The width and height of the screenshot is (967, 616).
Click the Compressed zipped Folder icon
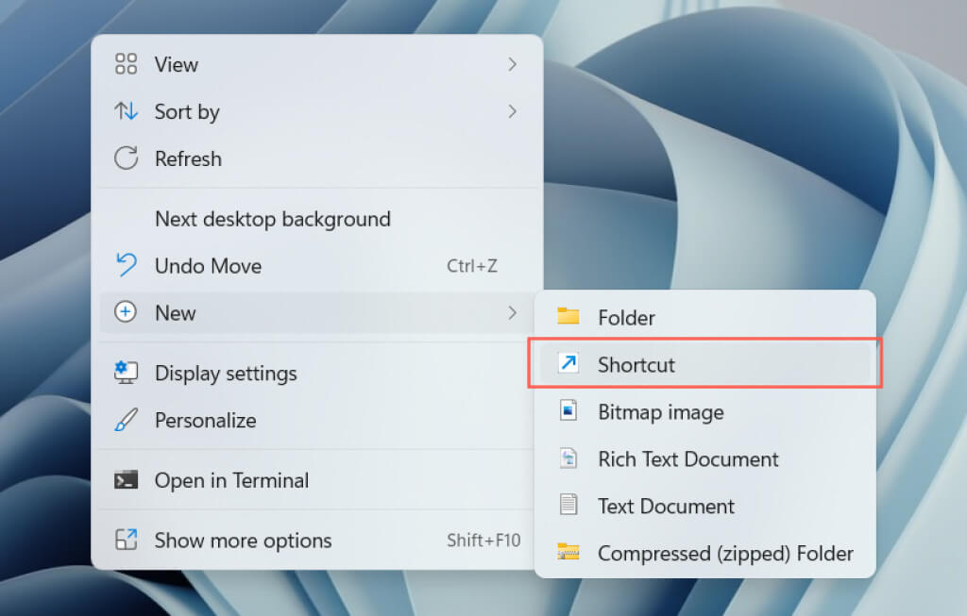568,552
